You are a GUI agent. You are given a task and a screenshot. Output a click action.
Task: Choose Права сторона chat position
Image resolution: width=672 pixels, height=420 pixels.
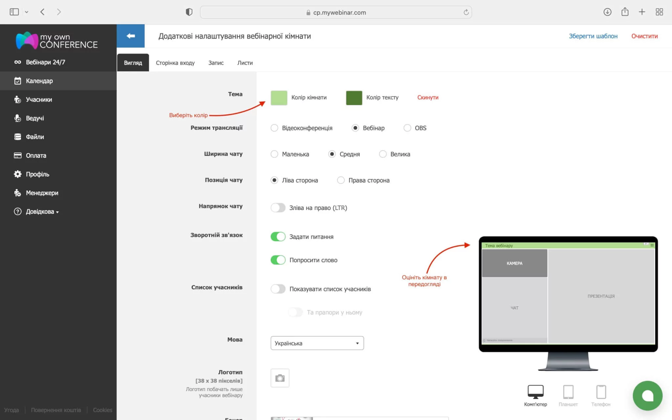[x=341, y=180]
